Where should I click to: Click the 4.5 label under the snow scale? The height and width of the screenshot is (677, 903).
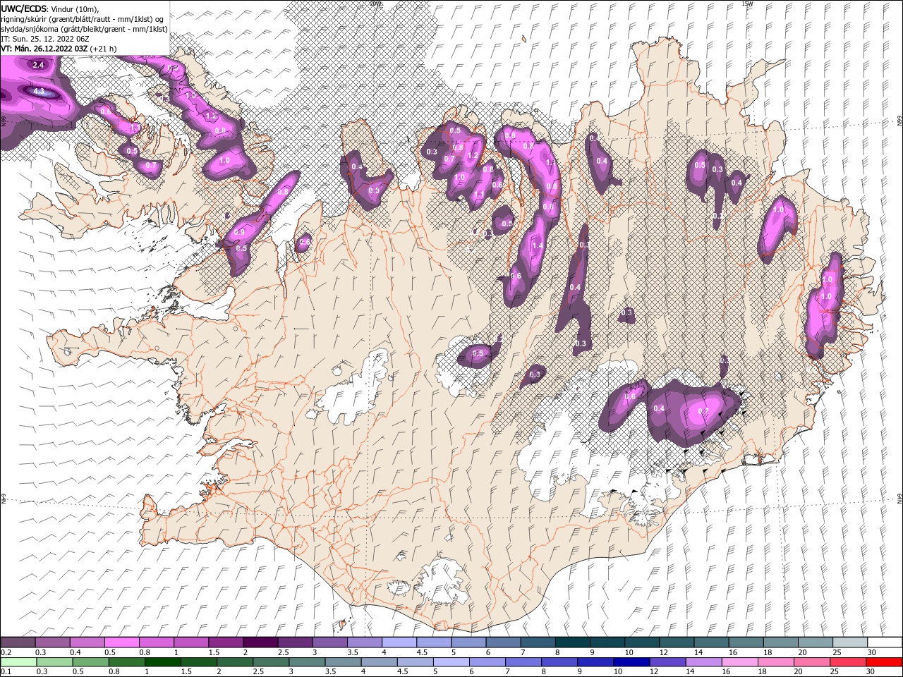[422, 652]
